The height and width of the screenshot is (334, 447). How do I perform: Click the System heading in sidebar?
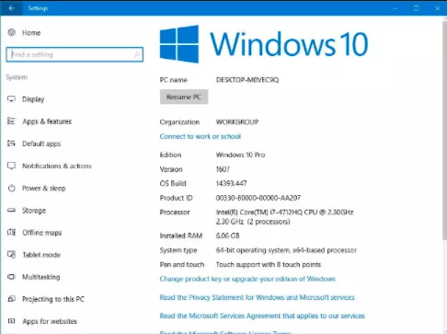click(17, 77)
